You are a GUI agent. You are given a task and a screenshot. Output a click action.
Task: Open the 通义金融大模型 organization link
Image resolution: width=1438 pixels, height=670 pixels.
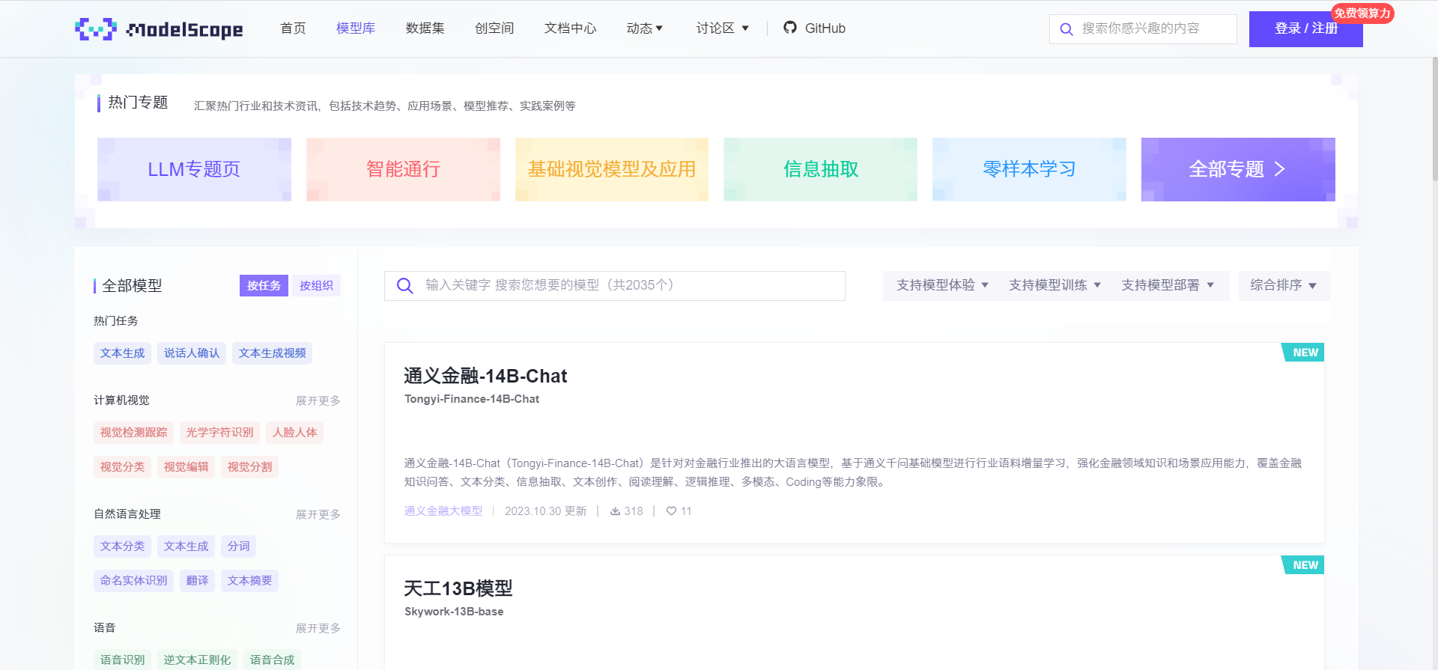click(443, 511)
